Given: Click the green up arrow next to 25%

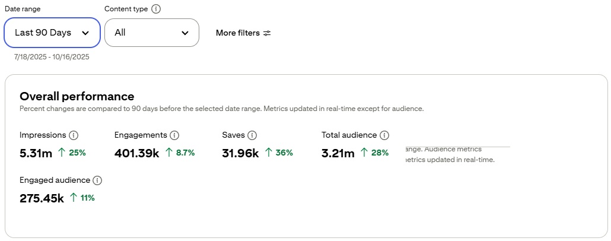Looking at the screenshot, I should tap(62, 153).
